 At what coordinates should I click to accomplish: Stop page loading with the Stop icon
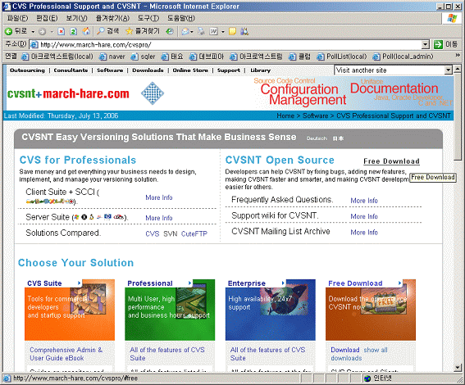coord(61,31)
